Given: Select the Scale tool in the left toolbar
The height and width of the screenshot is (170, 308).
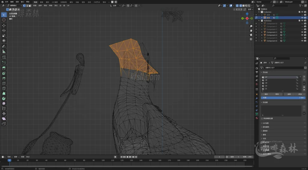Looking at the screenshot, I should (x=4, y=36).
